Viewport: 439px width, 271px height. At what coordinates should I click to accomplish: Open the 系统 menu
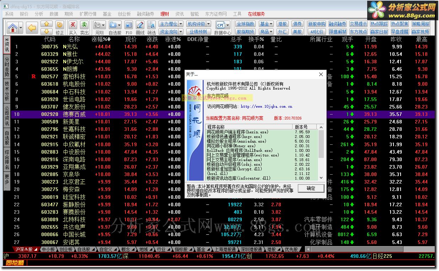9,14
